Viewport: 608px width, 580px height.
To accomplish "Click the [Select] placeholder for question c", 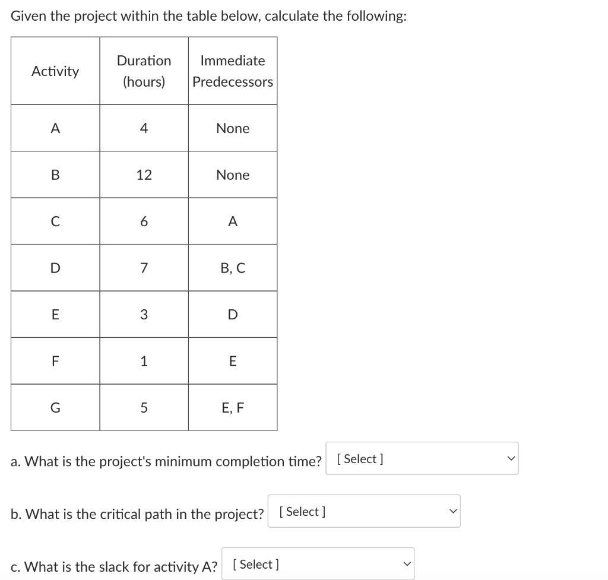I will tap(254, 564).
